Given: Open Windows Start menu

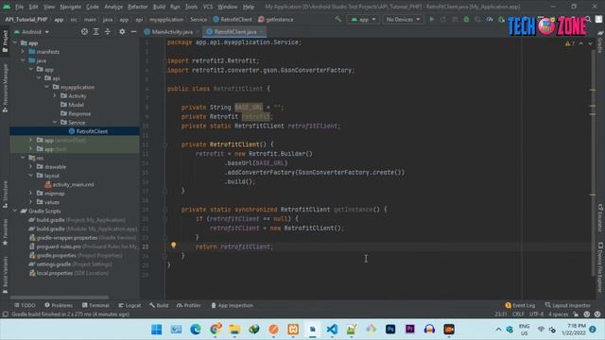Looking at the screenshot, I should pyautogui.click(x=157, y=330).
